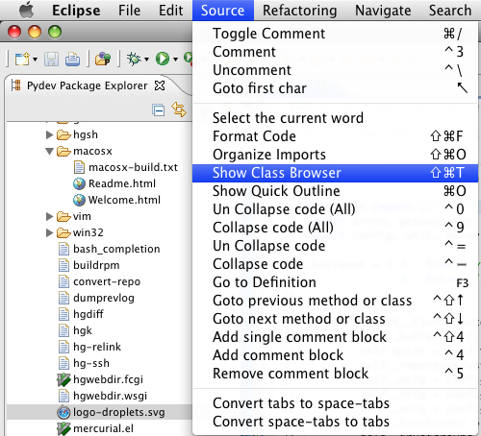Close the open Source menu
The image size is (481, 436).
pyautogui.click(x=223, y=11)
